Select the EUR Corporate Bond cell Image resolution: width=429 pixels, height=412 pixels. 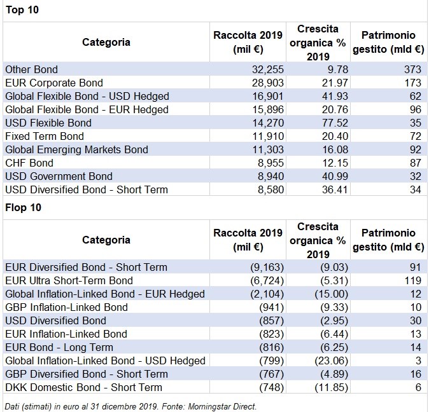[x=53, y=83]
